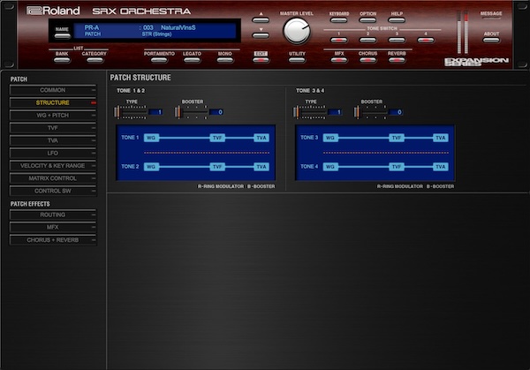Click the WG block of Tone 4

tap(330, 167)
